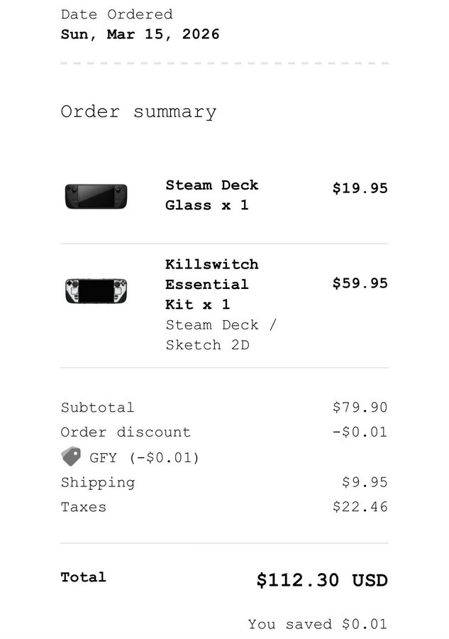Image resolution: width=449 pixels, height=639 pixels.
Task: Select the $79.90 subtotal amount
Action: pos(360,408)
